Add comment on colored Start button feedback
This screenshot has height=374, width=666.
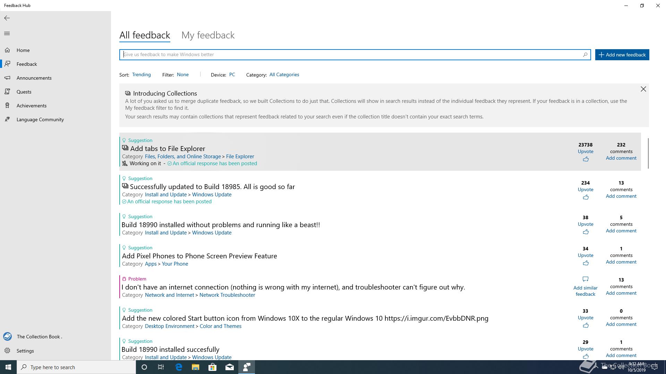621,324
